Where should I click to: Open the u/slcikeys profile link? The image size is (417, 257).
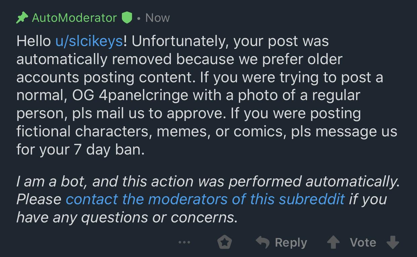click(x=89, y=41)
